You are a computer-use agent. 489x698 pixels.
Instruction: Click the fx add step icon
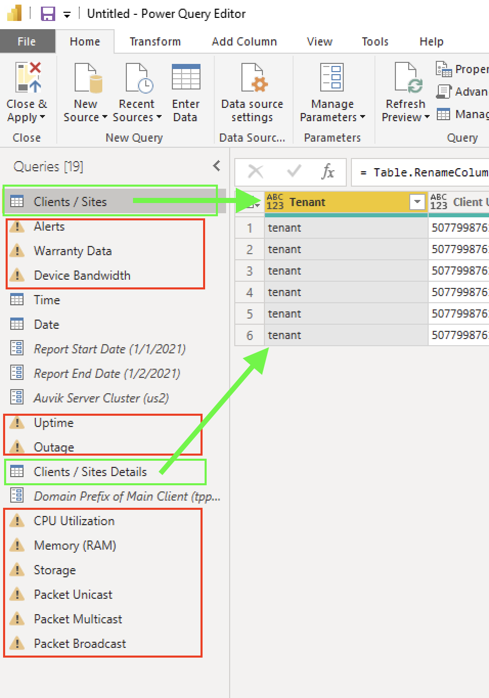pos(328,172)
